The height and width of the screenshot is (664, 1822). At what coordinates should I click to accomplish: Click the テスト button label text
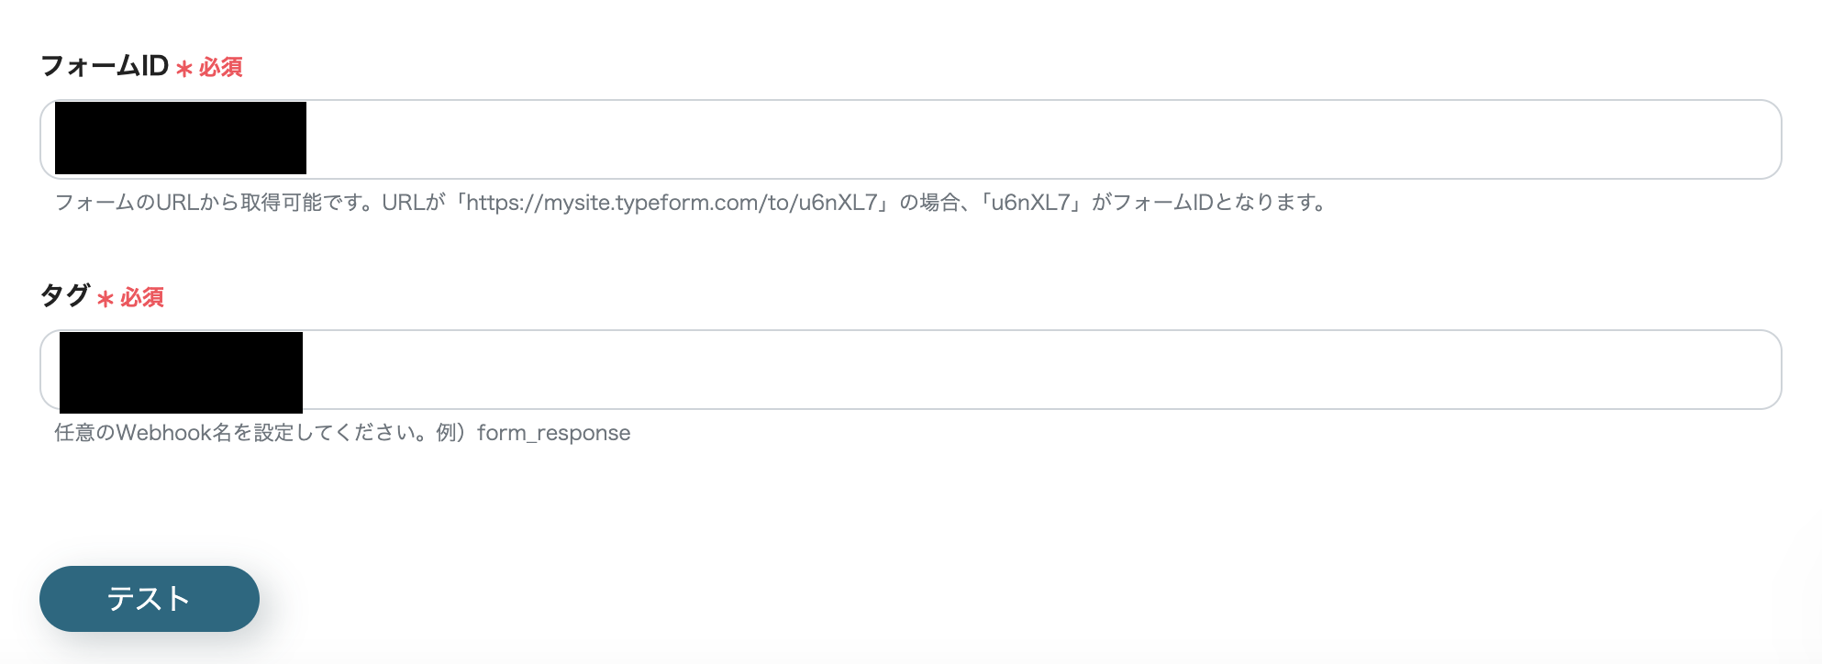coord(149,598)
